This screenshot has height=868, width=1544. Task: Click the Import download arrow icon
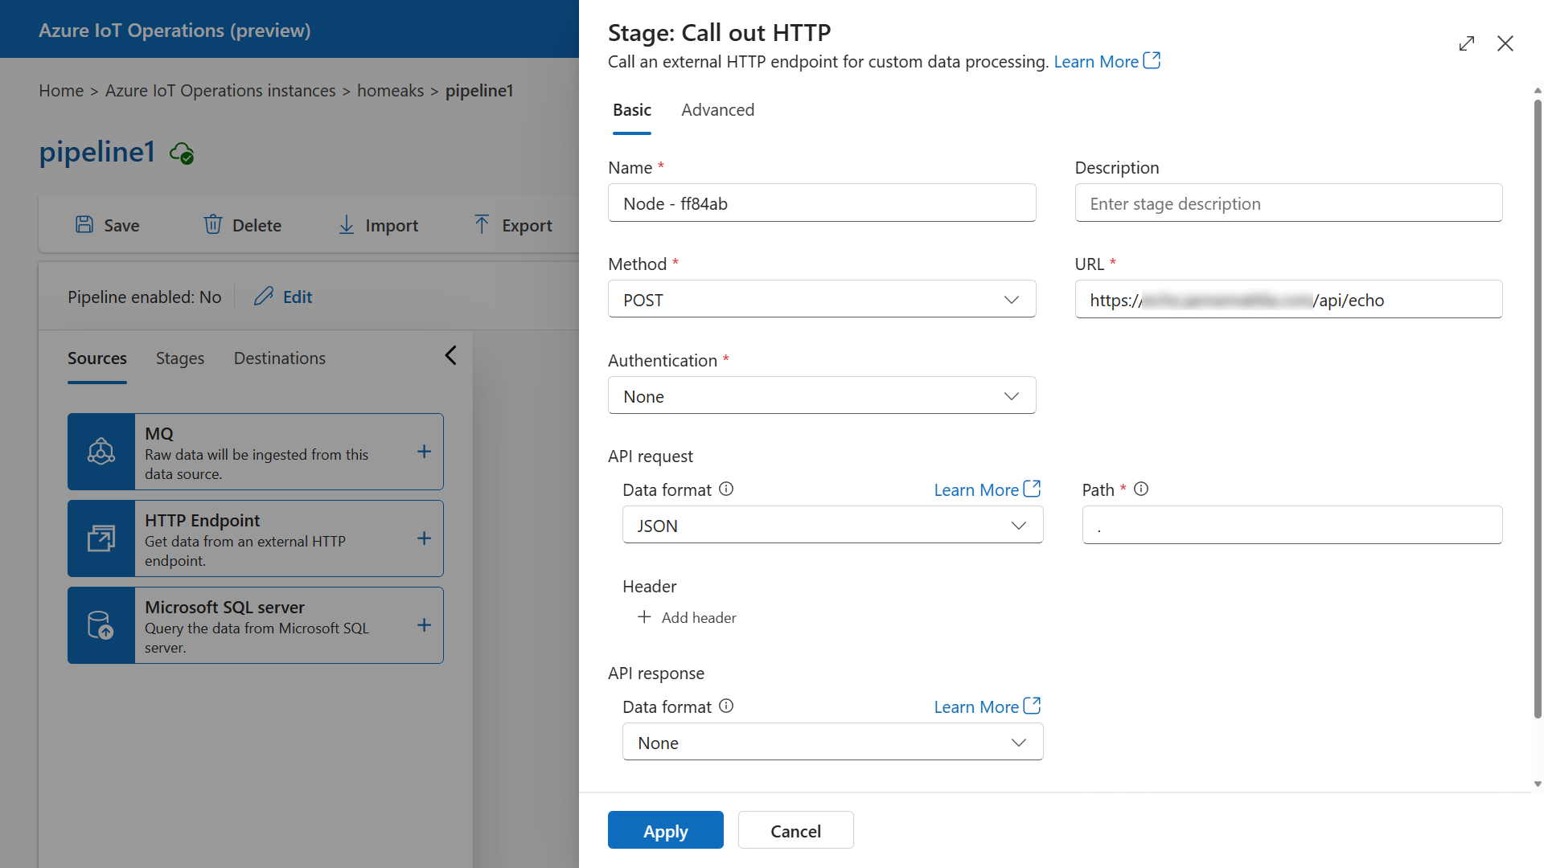coord(346,224)
